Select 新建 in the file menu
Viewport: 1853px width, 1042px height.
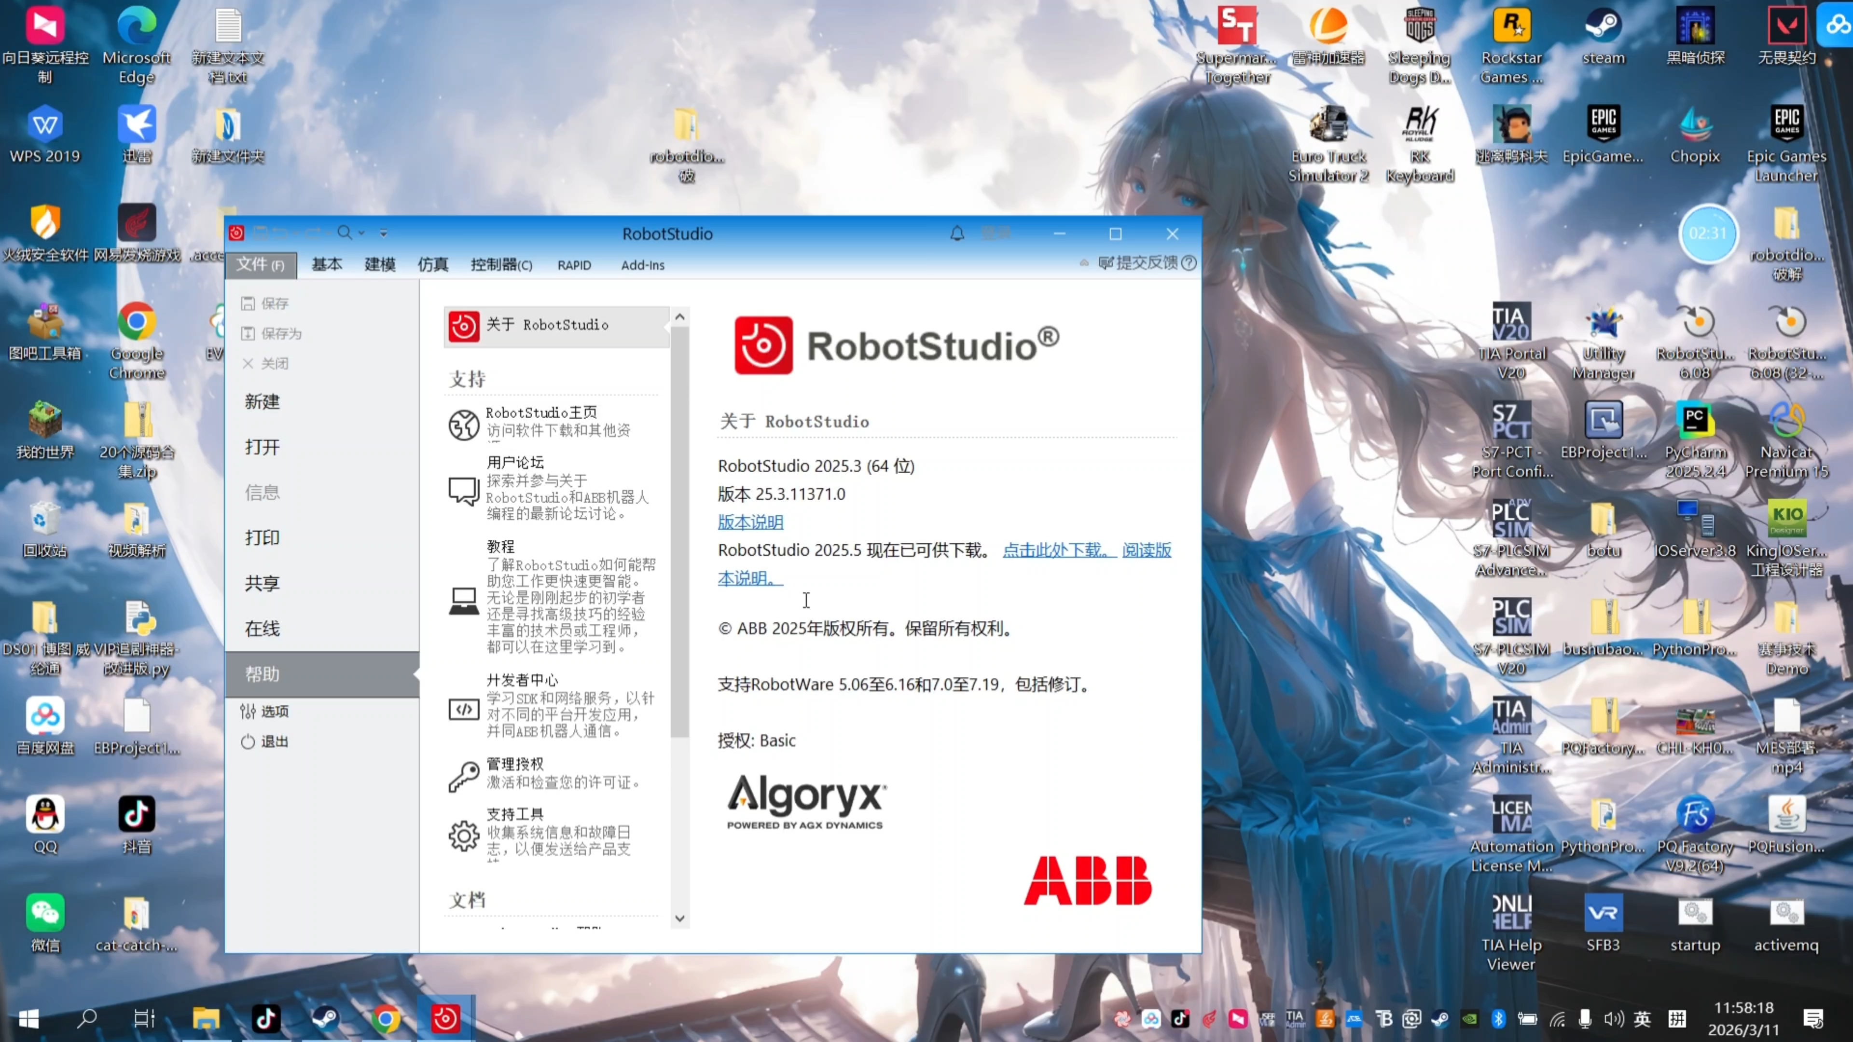coord(262,402)
